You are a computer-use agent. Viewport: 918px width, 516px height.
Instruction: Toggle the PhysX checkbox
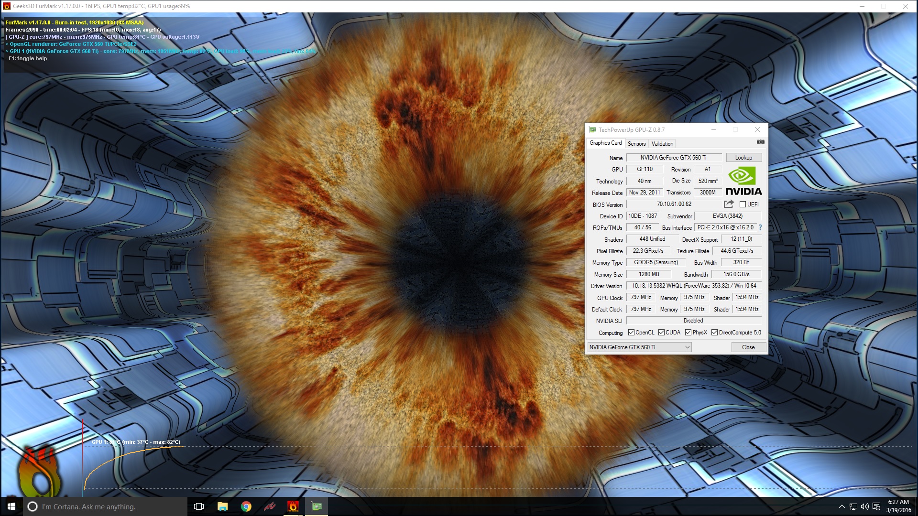688,333
